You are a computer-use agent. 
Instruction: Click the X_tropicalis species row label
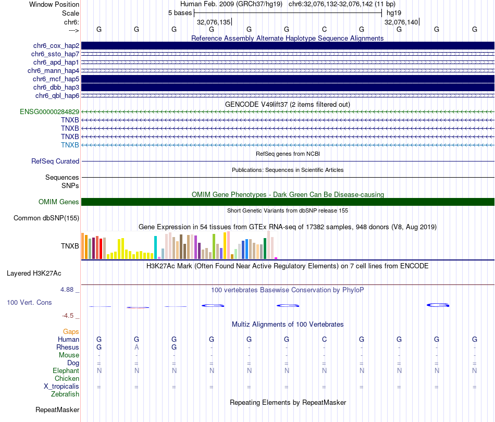pyautogui.click(x=61, y=387)
